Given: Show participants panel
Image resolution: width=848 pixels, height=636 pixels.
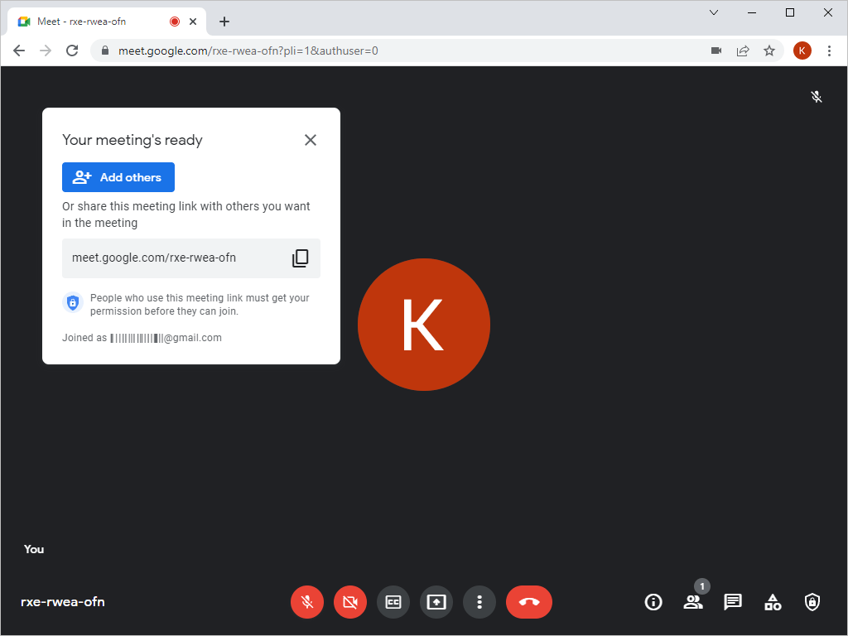Looking at the screenshot, I should [x=692, y=602].
